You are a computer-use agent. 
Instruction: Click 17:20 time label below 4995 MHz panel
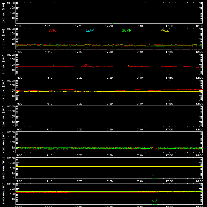[79, 156]
